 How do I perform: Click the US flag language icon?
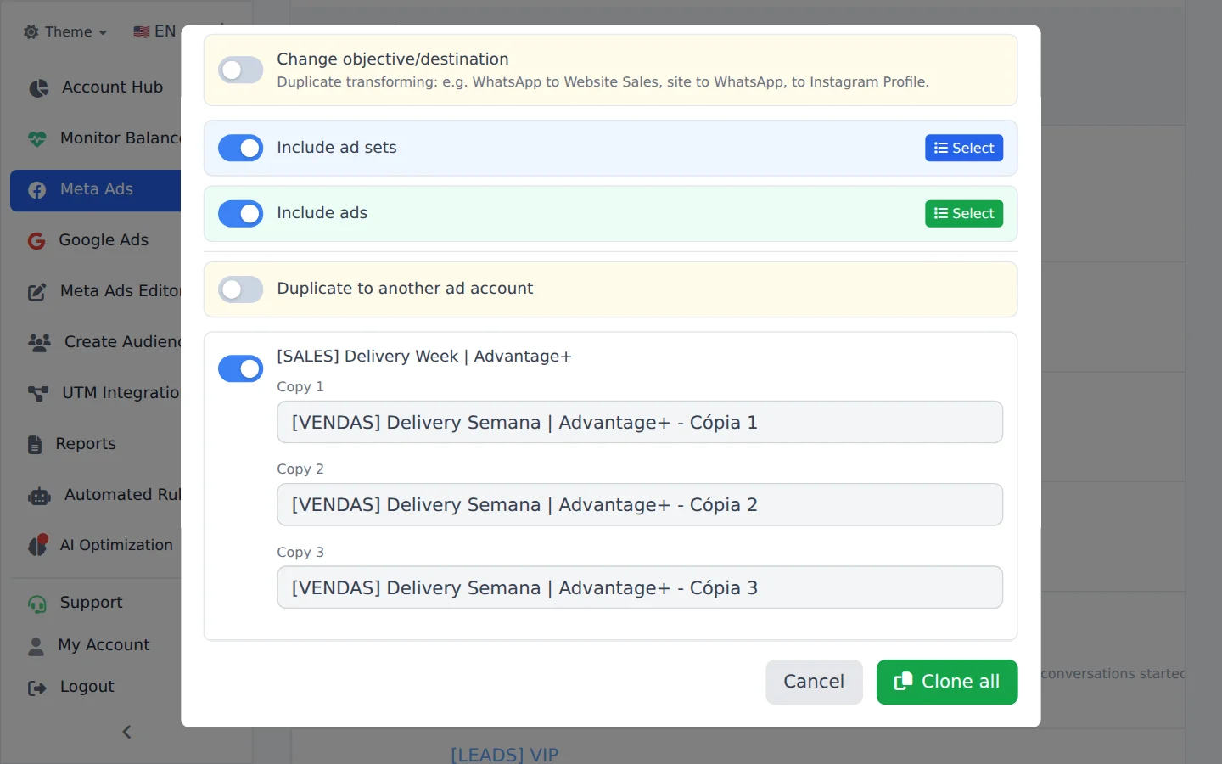(x=142, y=31)
